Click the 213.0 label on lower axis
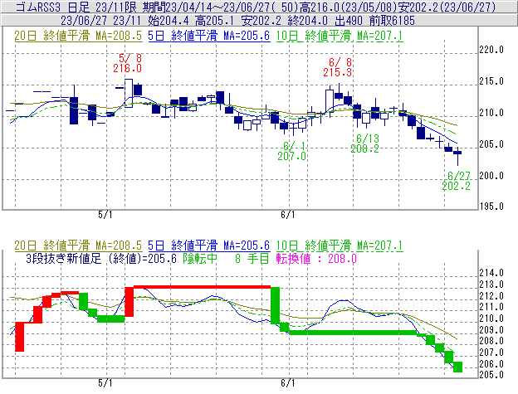 pos(491,285)
